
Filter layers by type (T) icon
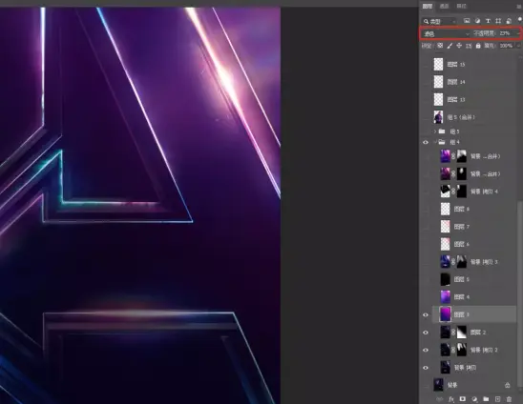tap(488, 21)
